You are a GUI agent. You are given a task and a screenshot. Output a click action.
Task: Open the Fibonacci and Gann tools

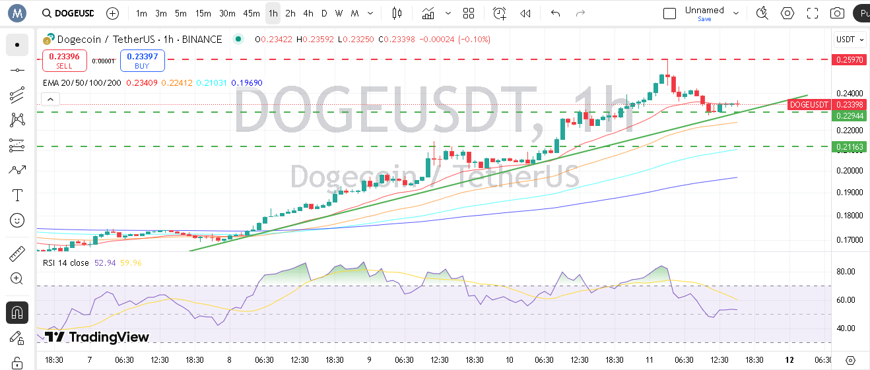(x=17, y=95)
